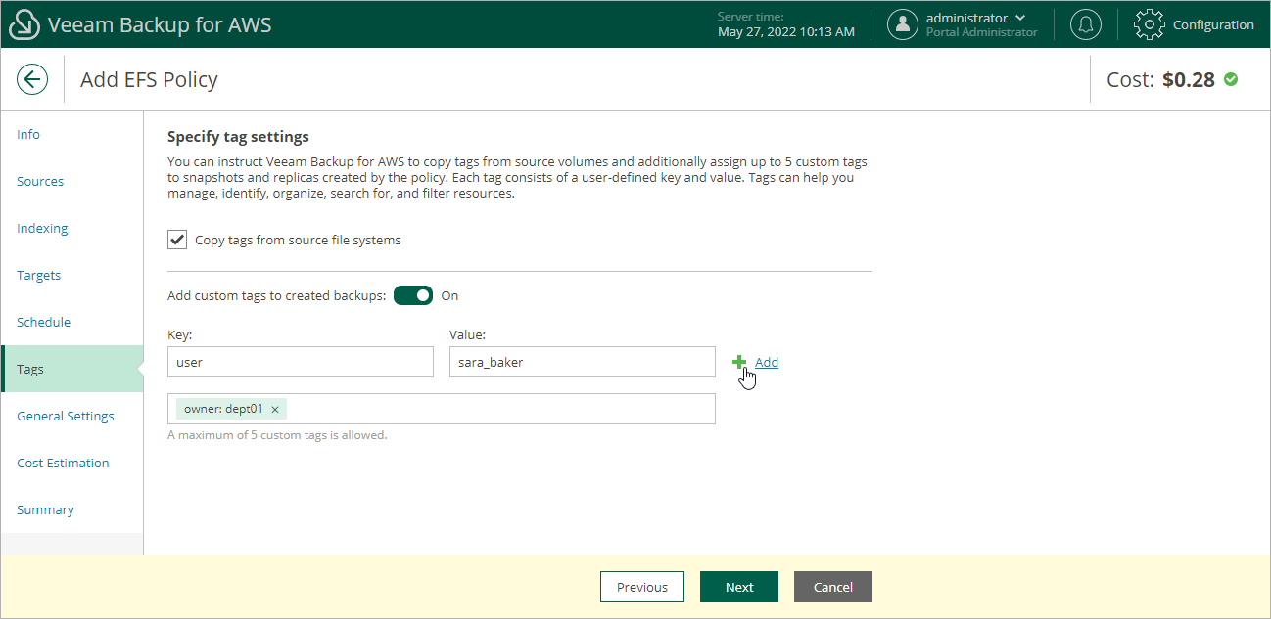Click the Add link
1271x619 pixels.
coord(767,362)
